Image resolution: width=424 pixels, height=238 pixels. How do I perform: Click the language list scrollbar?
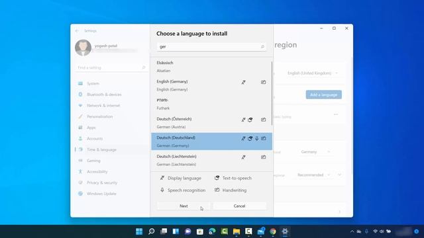tap(272, 93)
